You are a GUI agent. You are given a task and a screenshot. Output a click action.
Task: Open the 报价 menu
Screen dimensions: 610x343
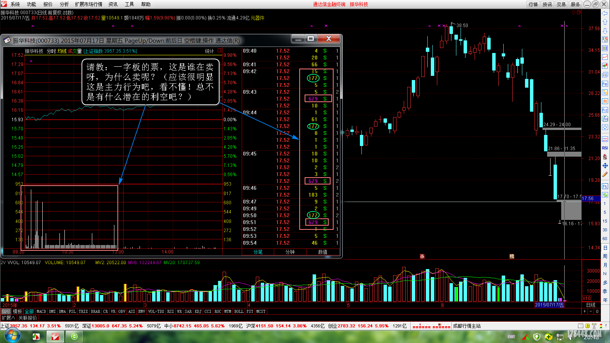(x=48, y=4)
